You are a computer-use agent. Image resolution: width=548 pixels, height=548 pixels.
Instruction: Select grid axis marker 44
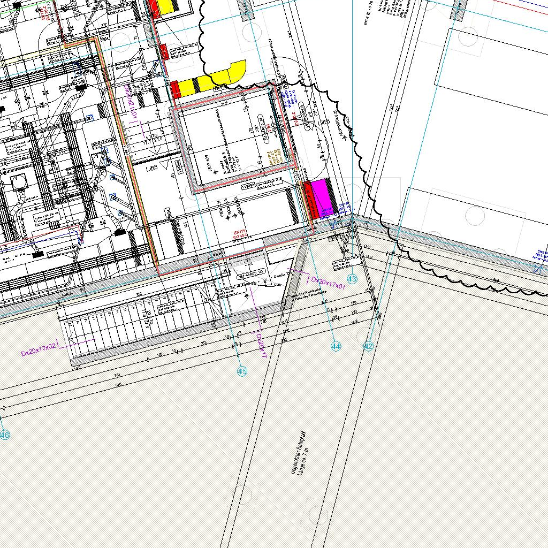(x=336, y=347)
